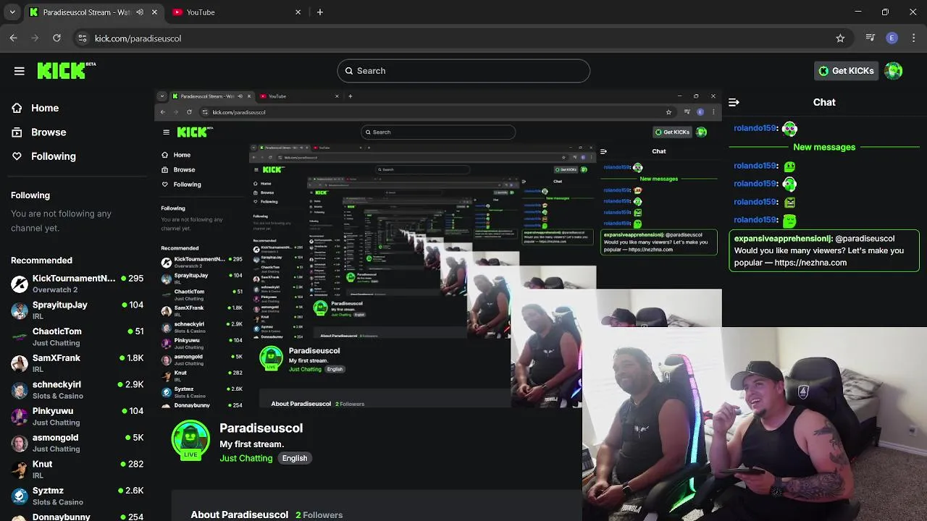Click Overwatch 2 under KickTournamentN
This screenshot has width=927, height=521.
coord(55,290)
